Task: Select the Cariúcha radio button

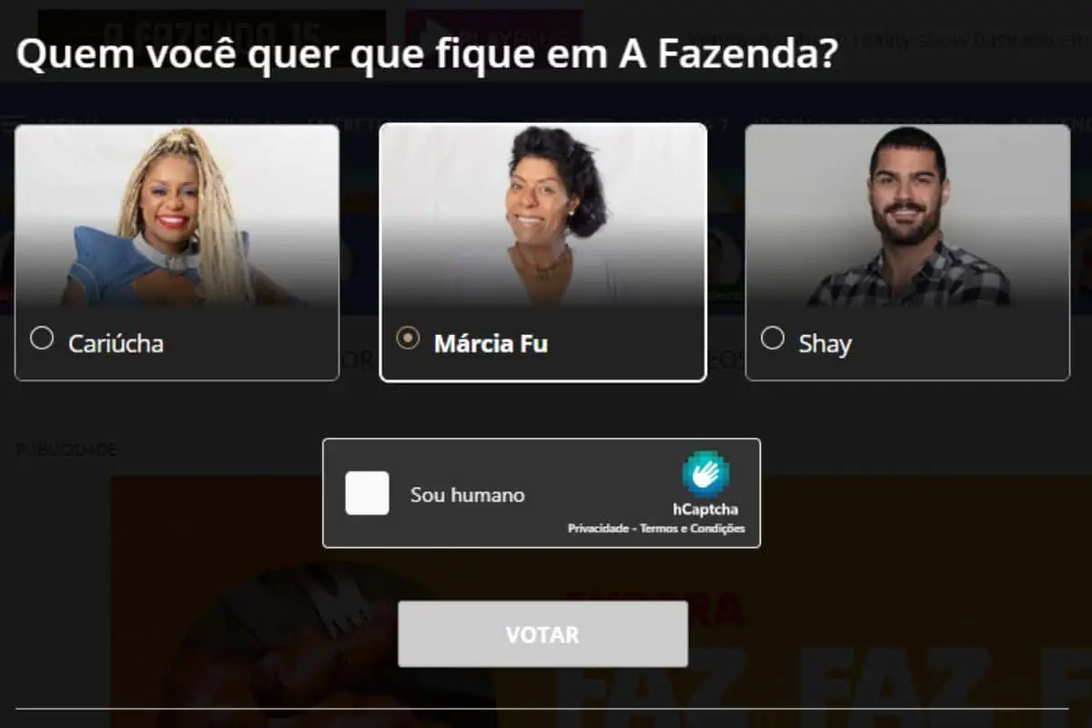Action: 42,339
